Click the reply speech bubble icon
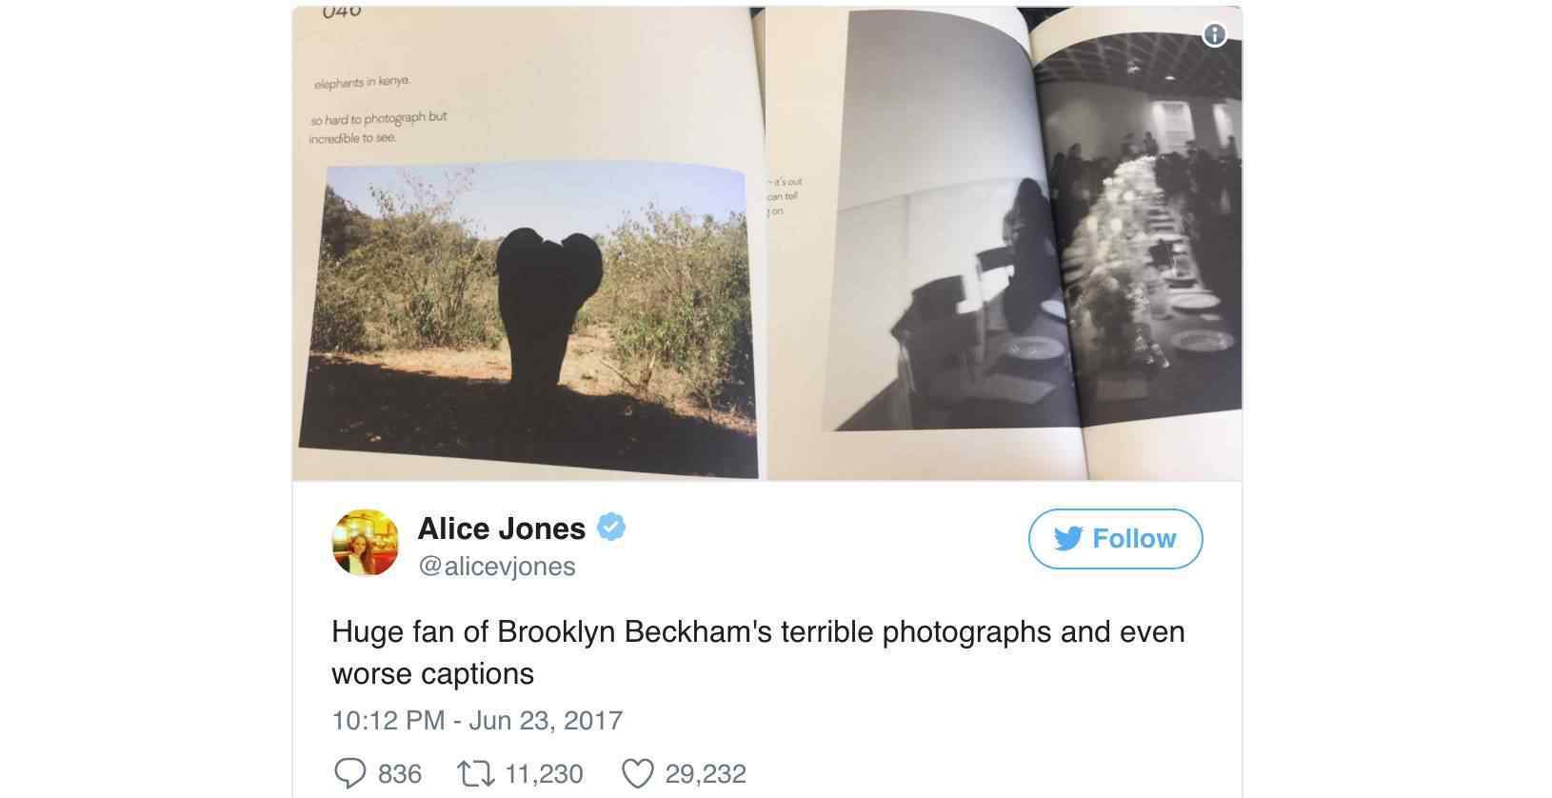The height and width of the screenshot is (798, 1552). [349, 773]
